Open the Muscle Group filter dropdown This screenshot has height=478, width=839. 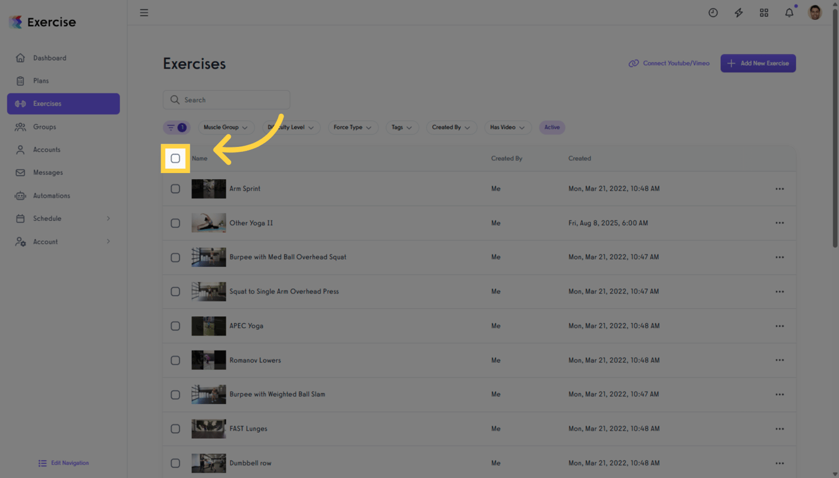(226, 128)
